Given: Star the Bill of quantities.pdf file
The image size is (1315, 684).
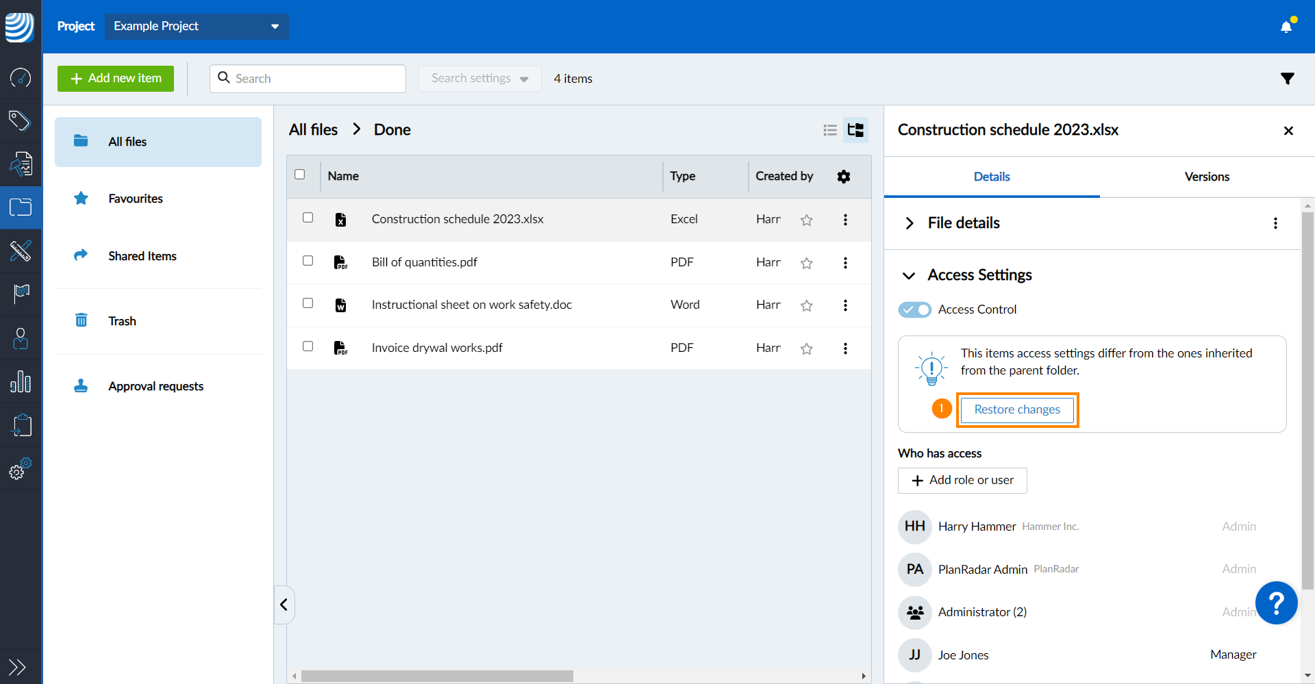Looking at the screenshot, I should click(x=807, y=263).
